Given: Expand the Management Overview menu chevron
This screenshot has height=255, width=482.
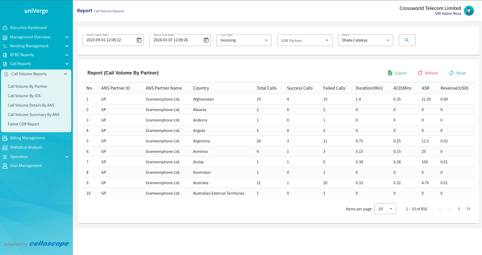Looking at the screenshot, I should 67,37.
